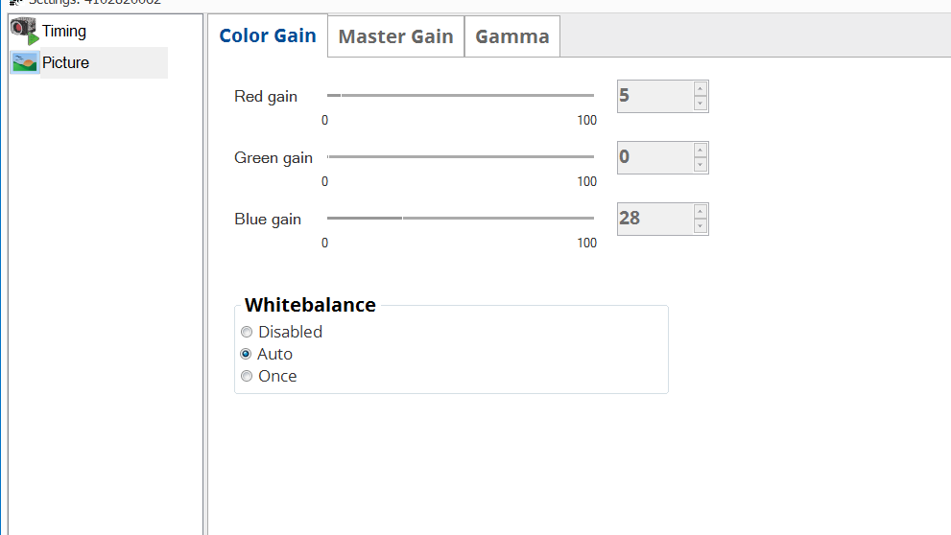Increase Green gain with up arrow
The width and height of the screenshot is (951, 535).
[x=701, y=151]
